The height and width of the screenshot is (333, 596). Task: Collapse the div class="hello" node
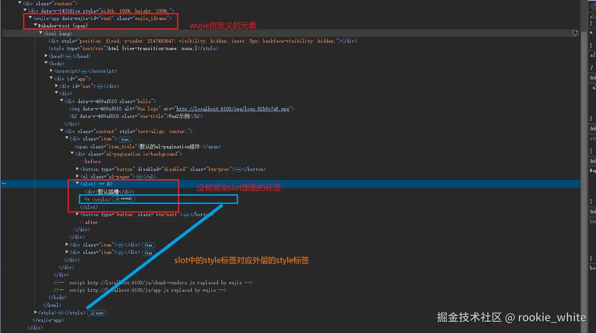61,101
